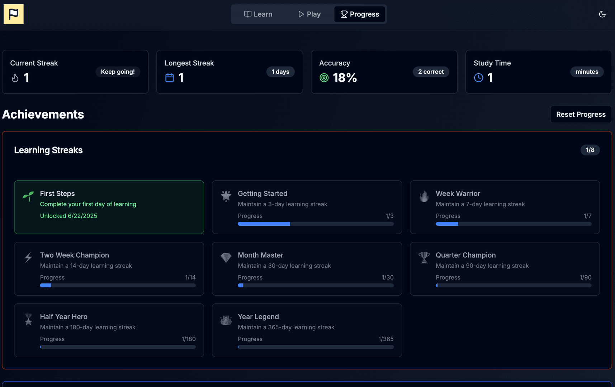Click the clock icon under Study Time
The image size is (615, 387).
[478, 78]
